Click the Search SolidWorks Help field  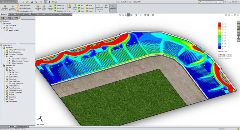click(212, 2)
